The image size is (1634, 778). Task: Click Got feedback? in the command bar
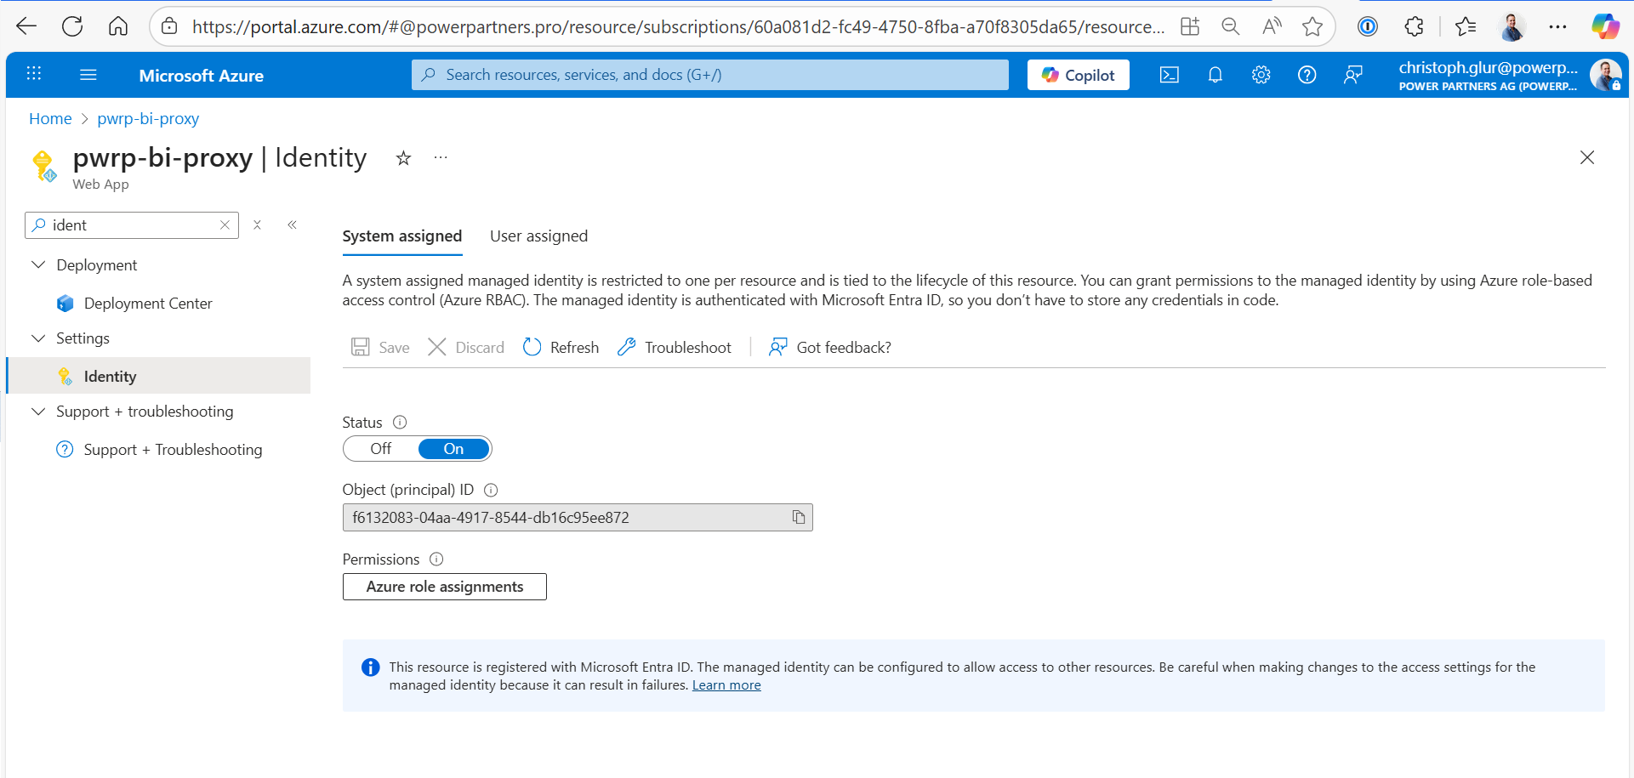click(830, 347)
